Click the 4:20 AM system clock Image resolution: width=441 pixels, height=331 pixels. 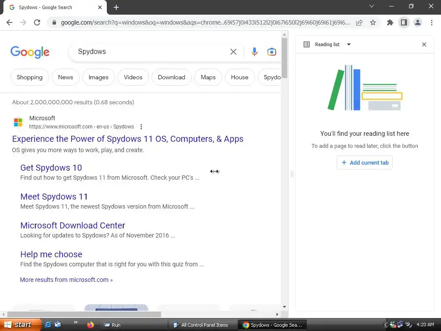tap(425, 325)
